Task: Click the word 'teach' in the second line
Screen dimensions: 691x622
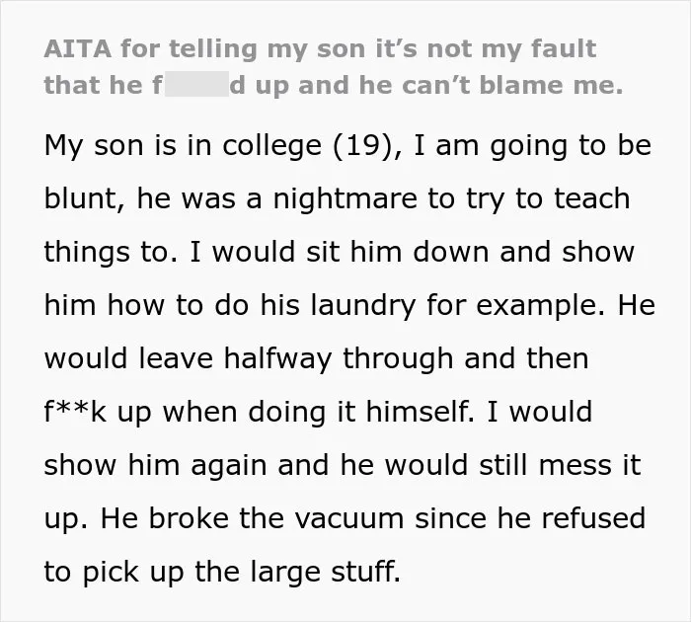Action: pos(592,198)
